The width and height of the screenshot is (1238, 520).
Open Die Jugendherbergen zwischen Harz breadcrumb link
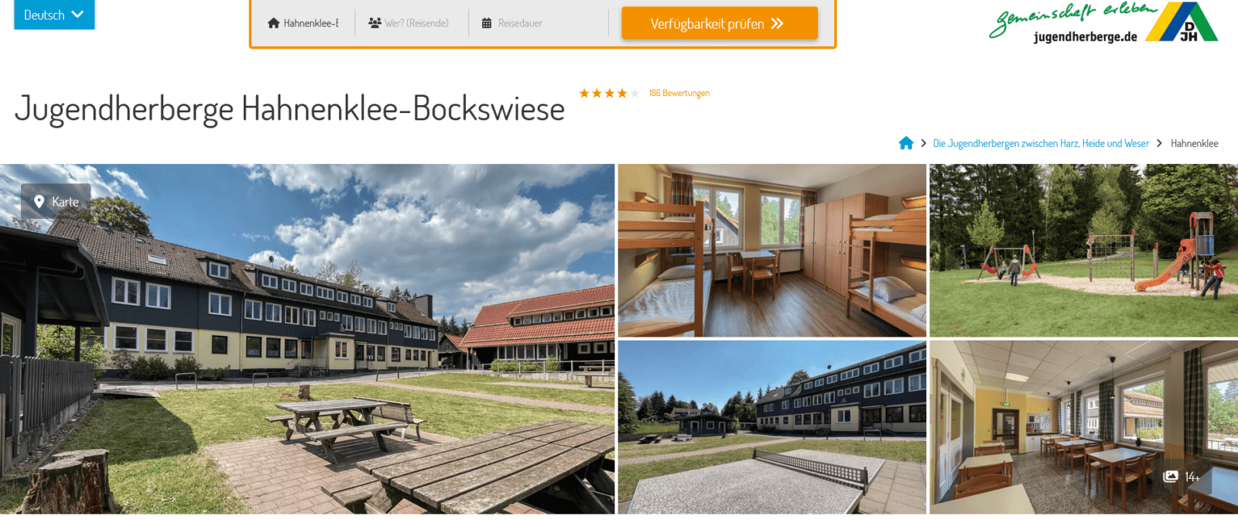point(1041,143)
